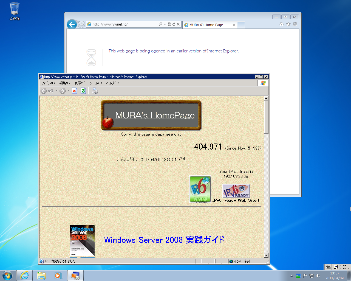The width and height of the screenshot is (351, 281).
Task: Open Windows Explorer folder taskbar icon
Action: [41, 276]
